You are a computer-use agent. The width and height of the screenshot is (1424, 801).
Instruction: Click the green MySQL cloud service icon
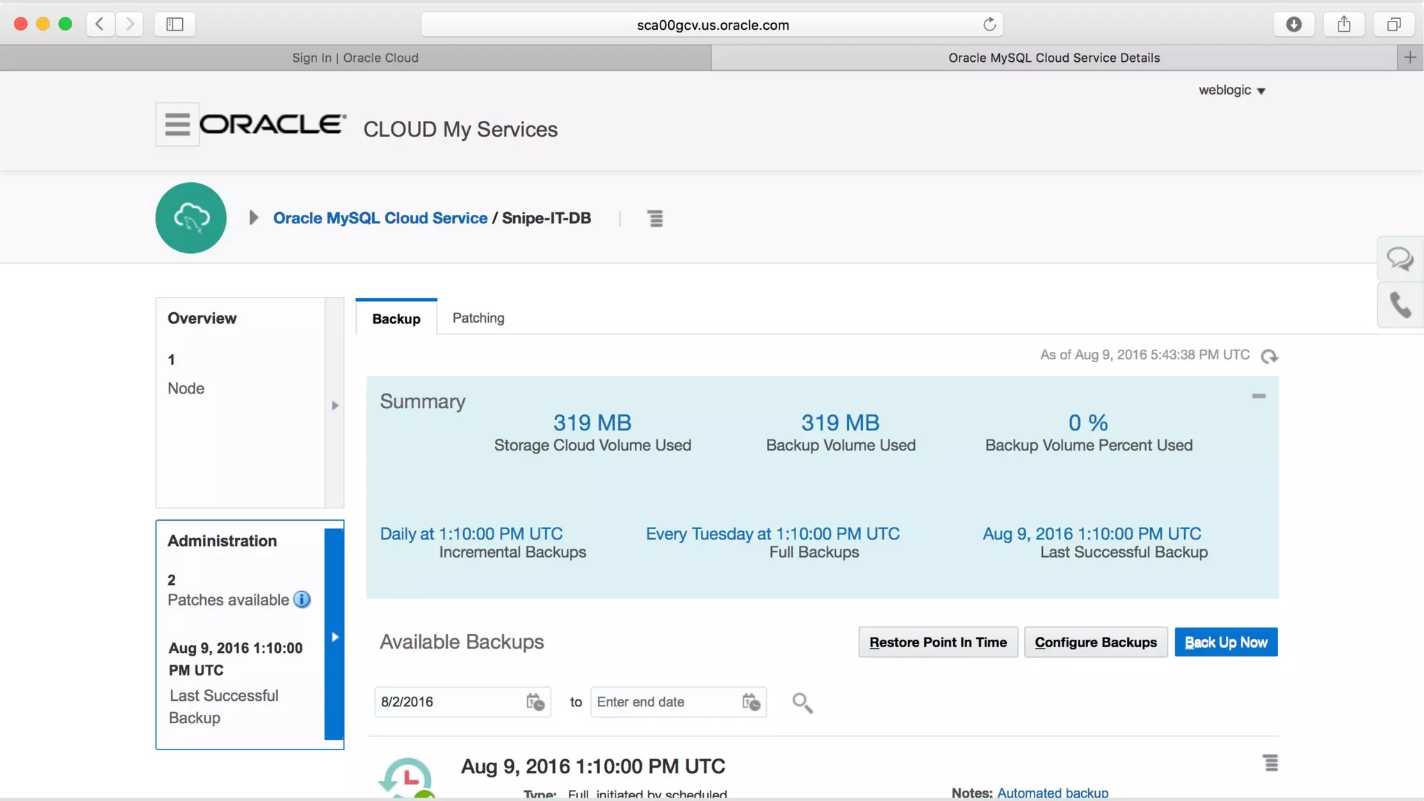(191, 218)
